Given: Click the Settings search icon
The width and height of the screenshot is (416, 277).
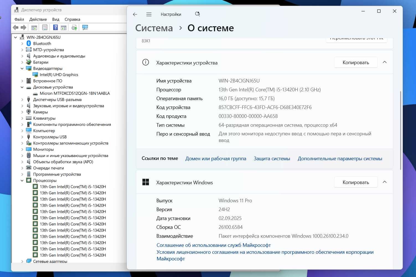Looking at the screenshot, I should click(x=197, y=14).
